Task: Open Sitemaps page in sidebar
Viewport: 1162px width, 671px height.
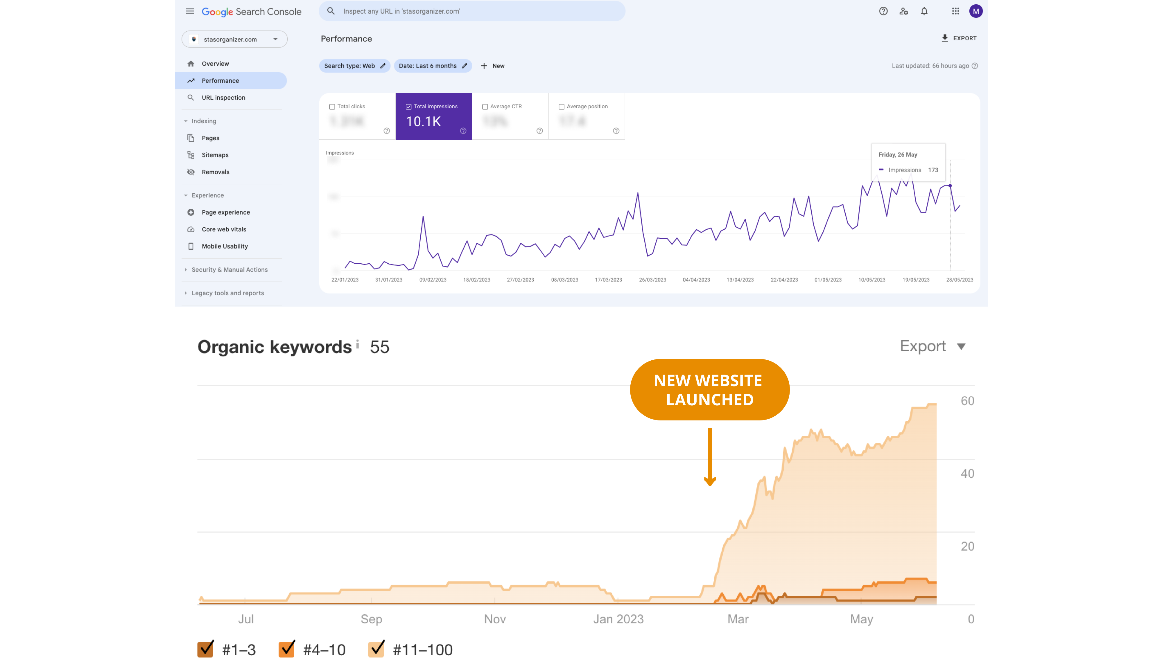Action: [x=231, y=155]
